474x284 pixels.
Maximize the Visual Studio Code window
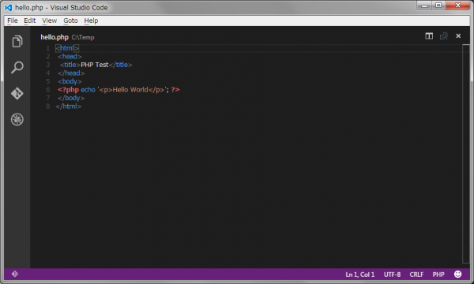(438, 6)
